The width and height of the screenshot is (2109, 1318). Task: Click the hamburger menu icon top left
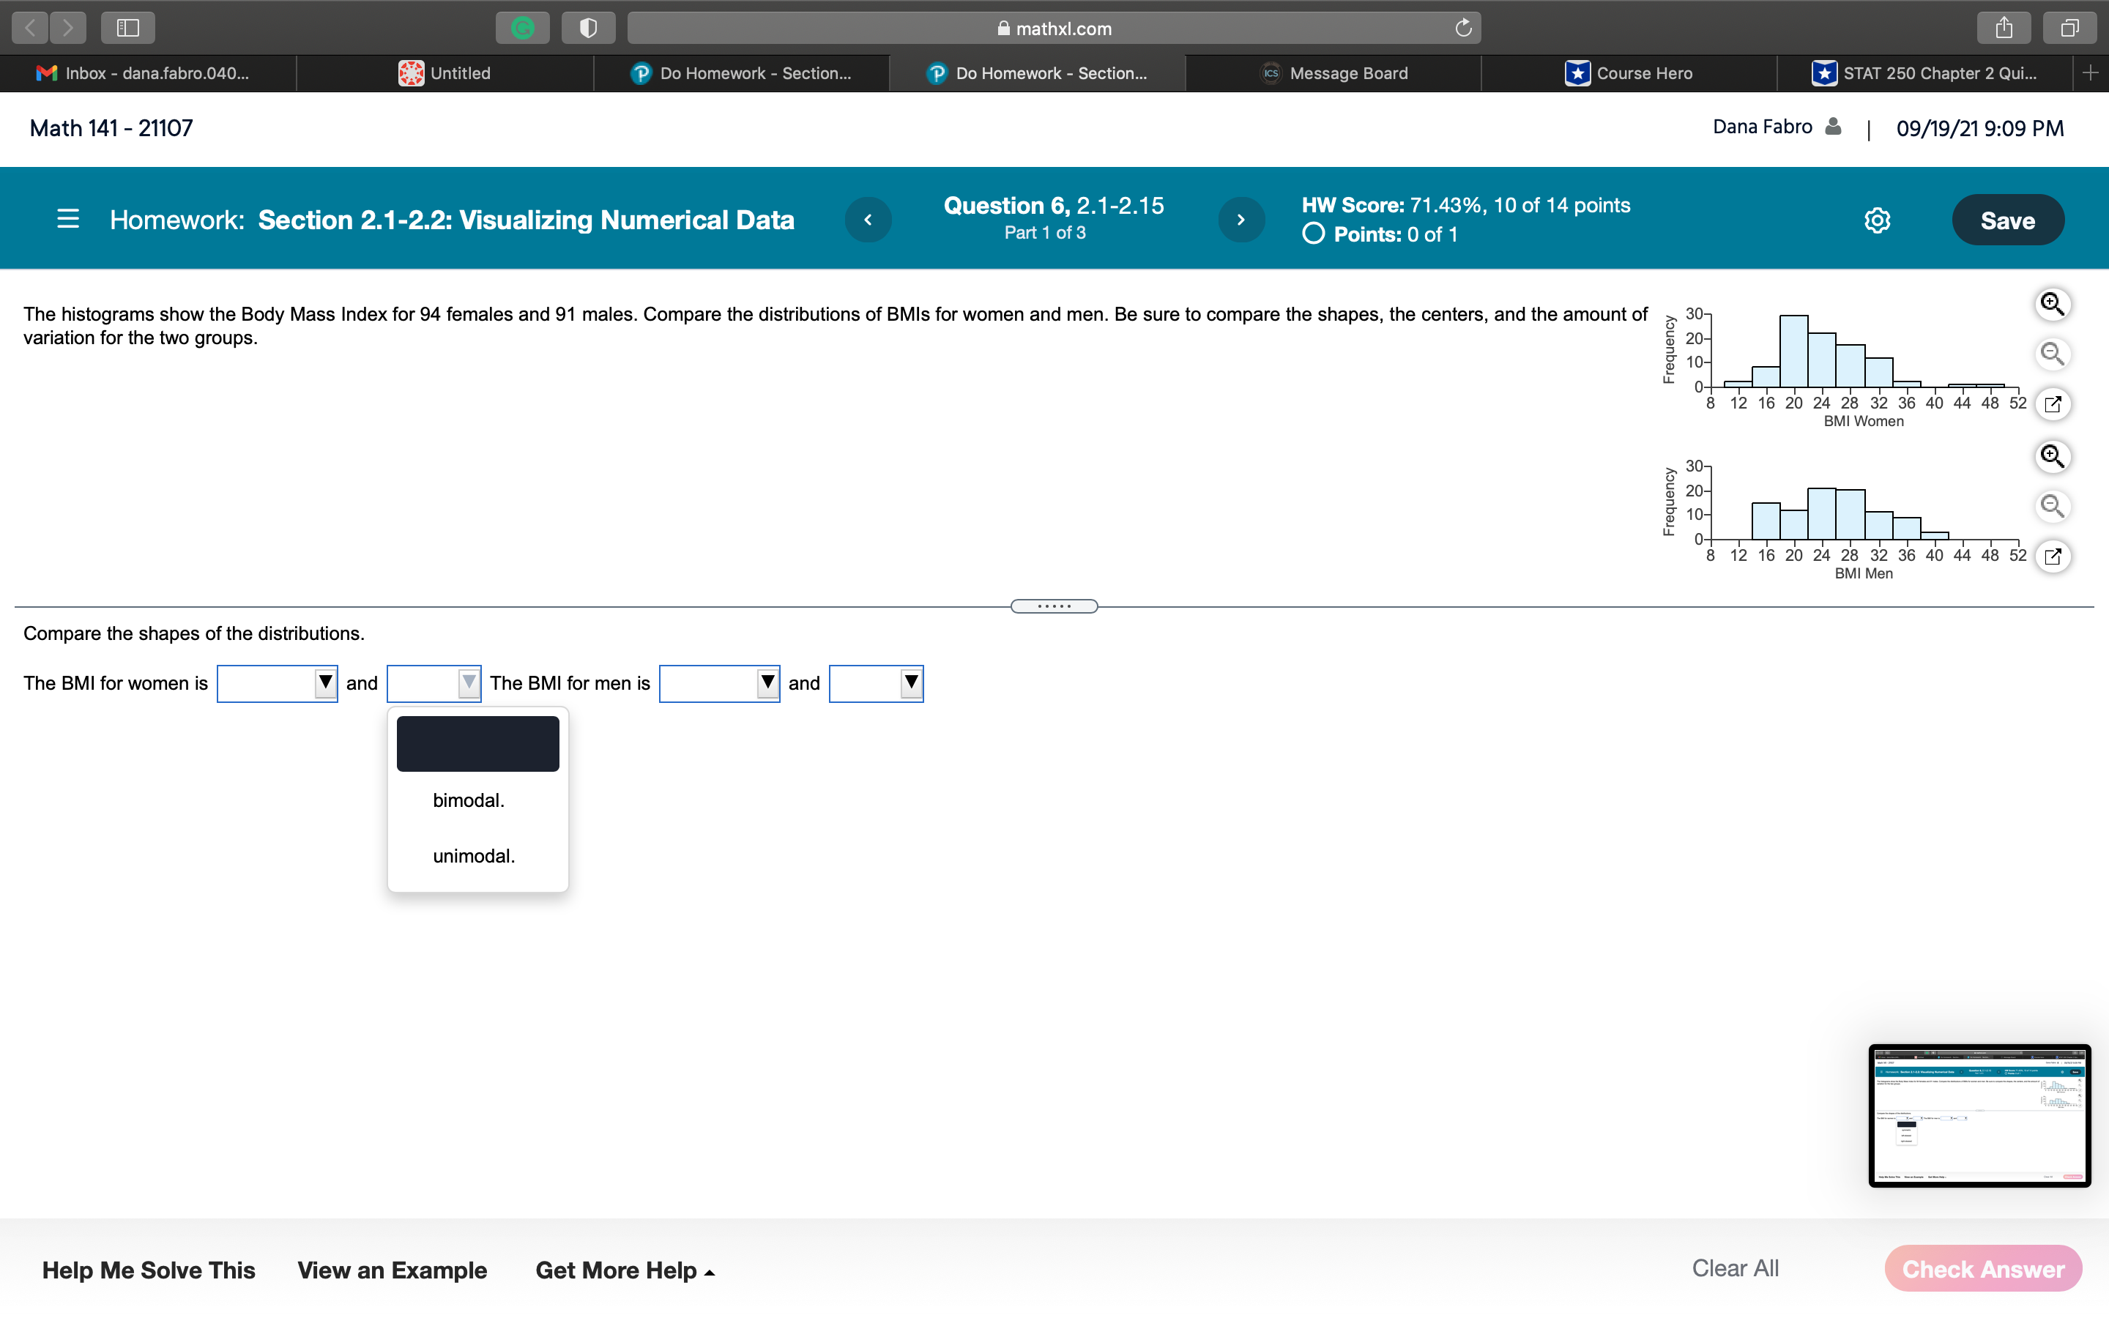coord(68,220)
